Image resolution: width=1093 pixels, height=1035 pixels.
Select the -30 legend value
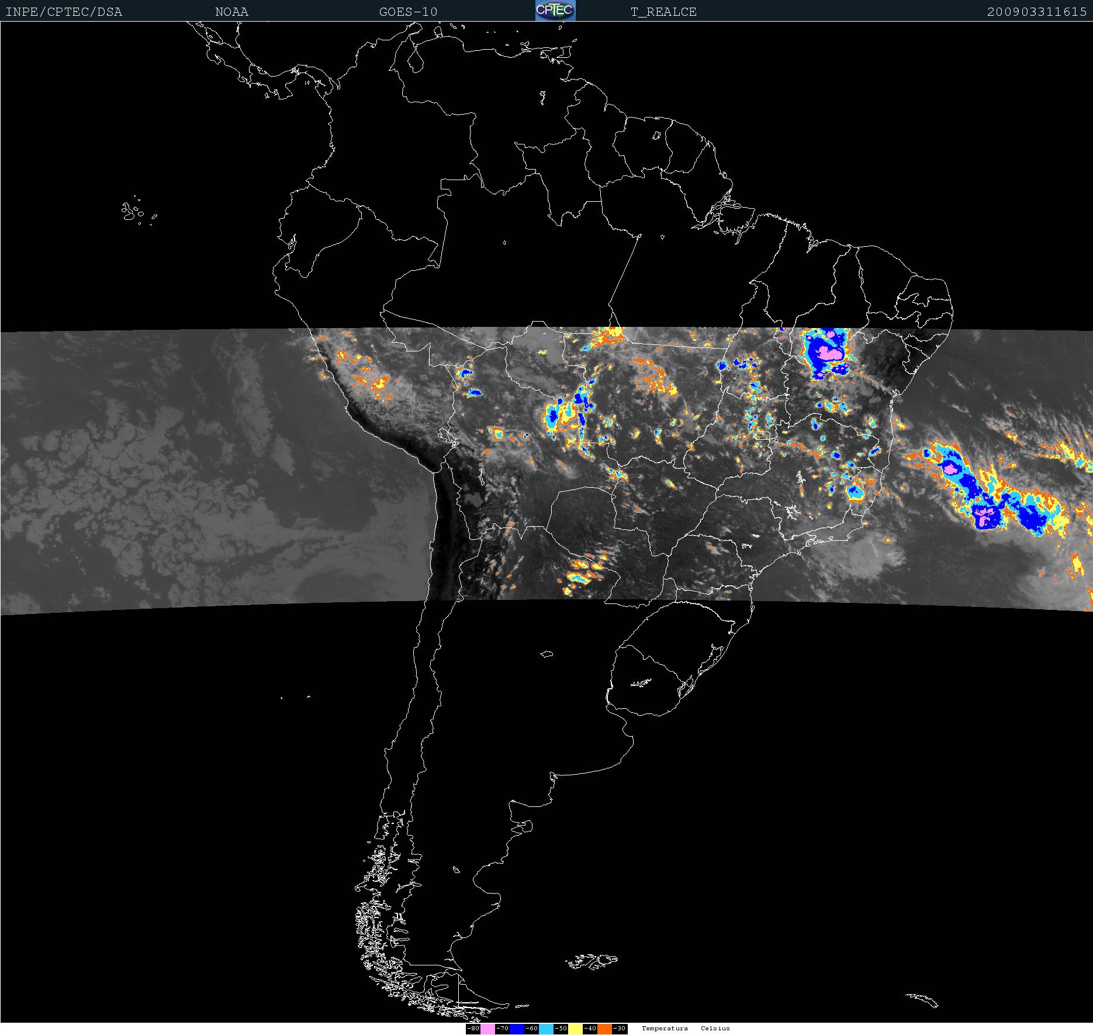point(620,1029)
